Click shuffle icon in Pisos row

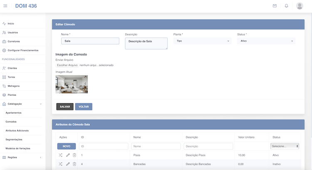[60, 155]
